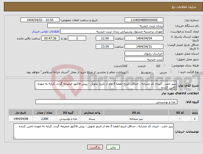Screen dimensions: 203x154
Task: Click the شماره نیاز number field
Action: click(144, 20)
